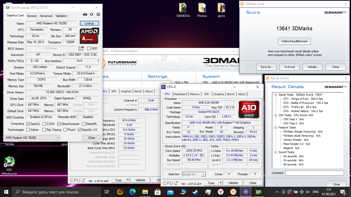Click the Details... button
The height and width of the screenshot is (197, 351).
[313, 67]
